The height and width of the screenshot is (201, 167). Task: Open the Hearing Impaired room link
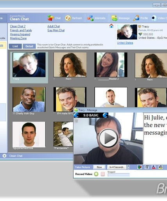click(20, 34)
